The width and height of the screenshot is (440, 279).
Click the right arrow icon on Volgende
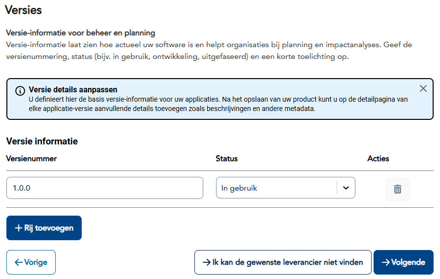(386, 262)
